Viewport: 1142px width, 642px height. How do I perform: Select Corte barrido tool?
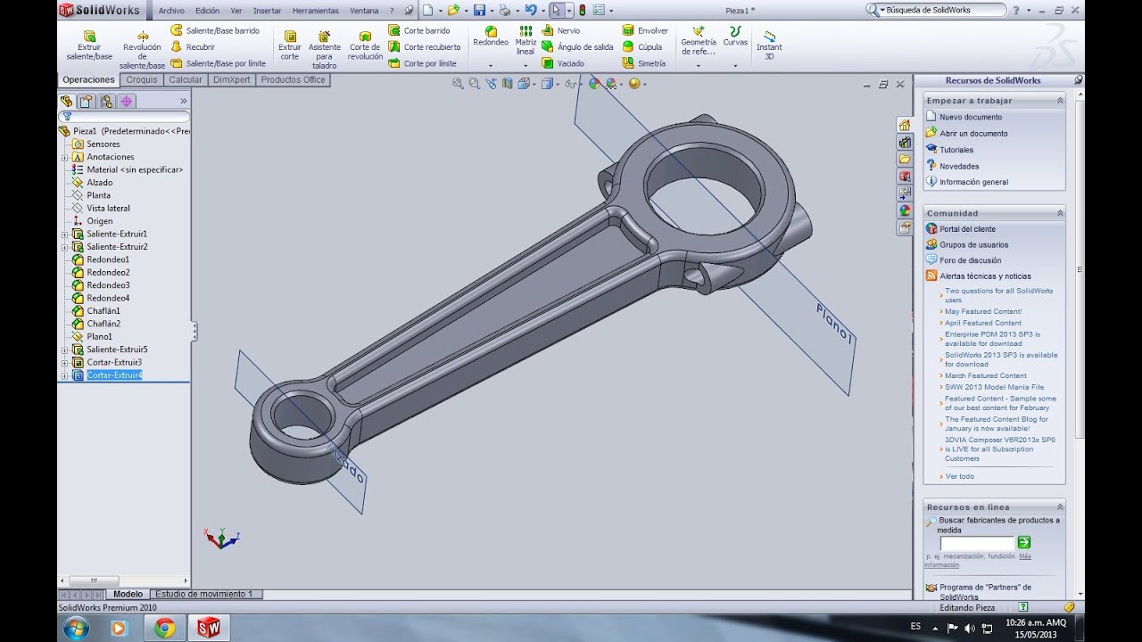pos(419,30)
